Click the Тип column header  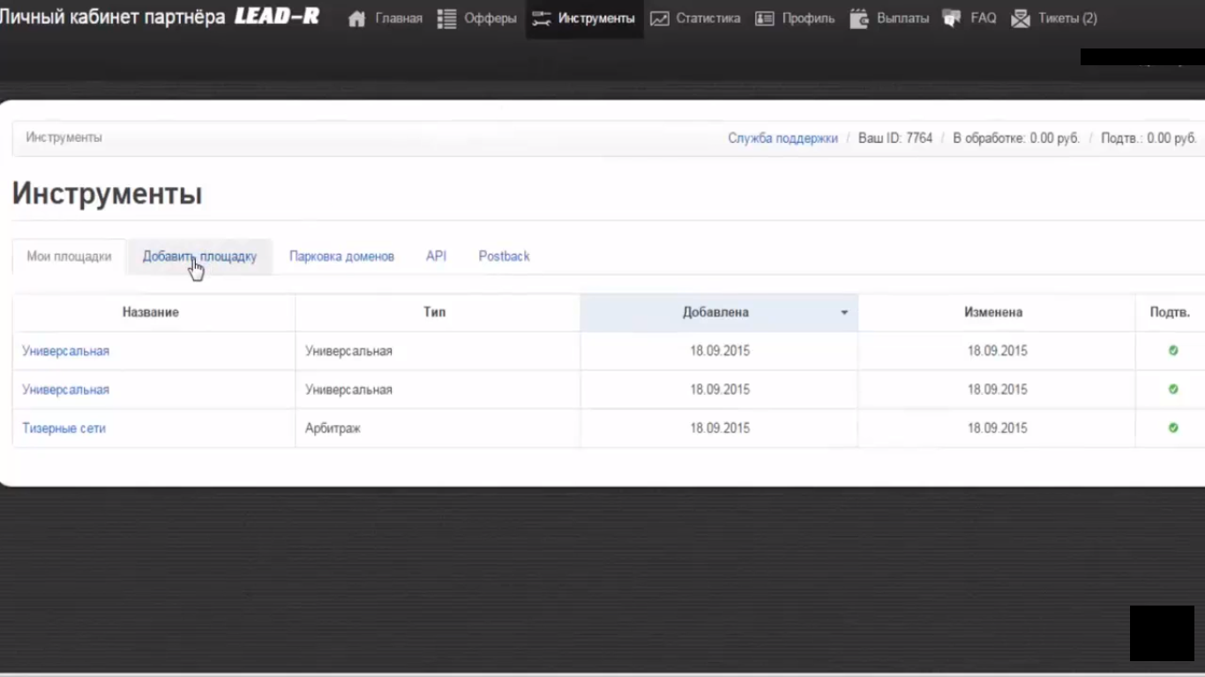click(x=435, y=312)
